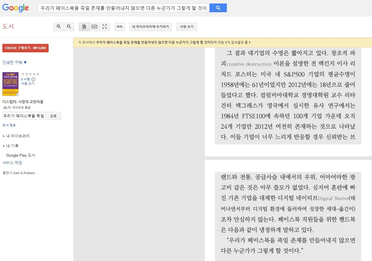Image resolution: width=372 pixels, height=261 pixels.
Task: Click the '도서' heading link
Action: tap(8, 26)
